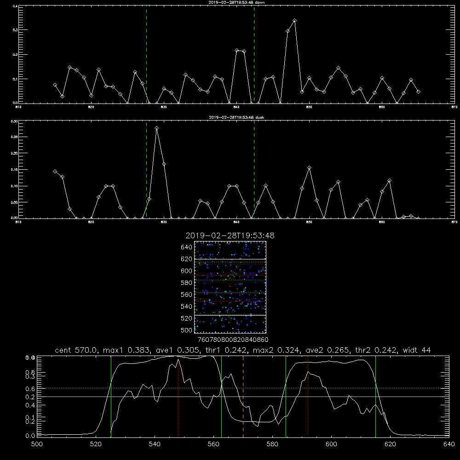Screen dimensions: 460x460
Task: Click the image y-axis label 620
Action: [x=187, y=259]
